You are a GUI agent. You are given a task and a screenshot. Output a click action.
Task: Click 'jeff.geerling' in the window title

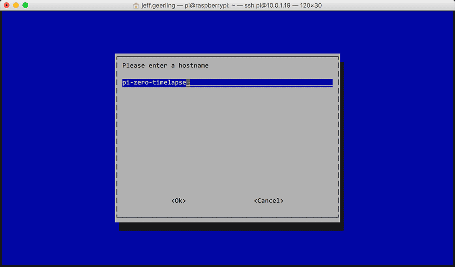pyautogui.click(x=158, y=5)
